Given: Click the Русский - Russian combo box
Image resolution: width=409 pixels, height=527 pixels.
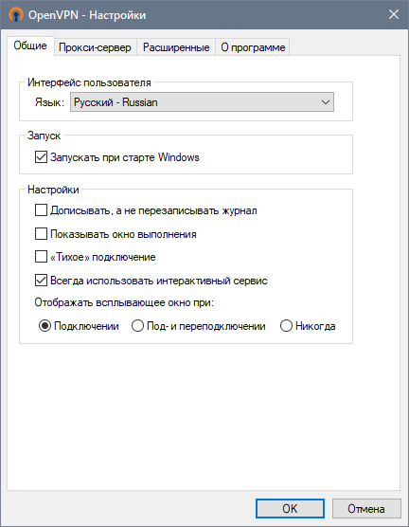Looking at the screenshot, I should 202,102.
